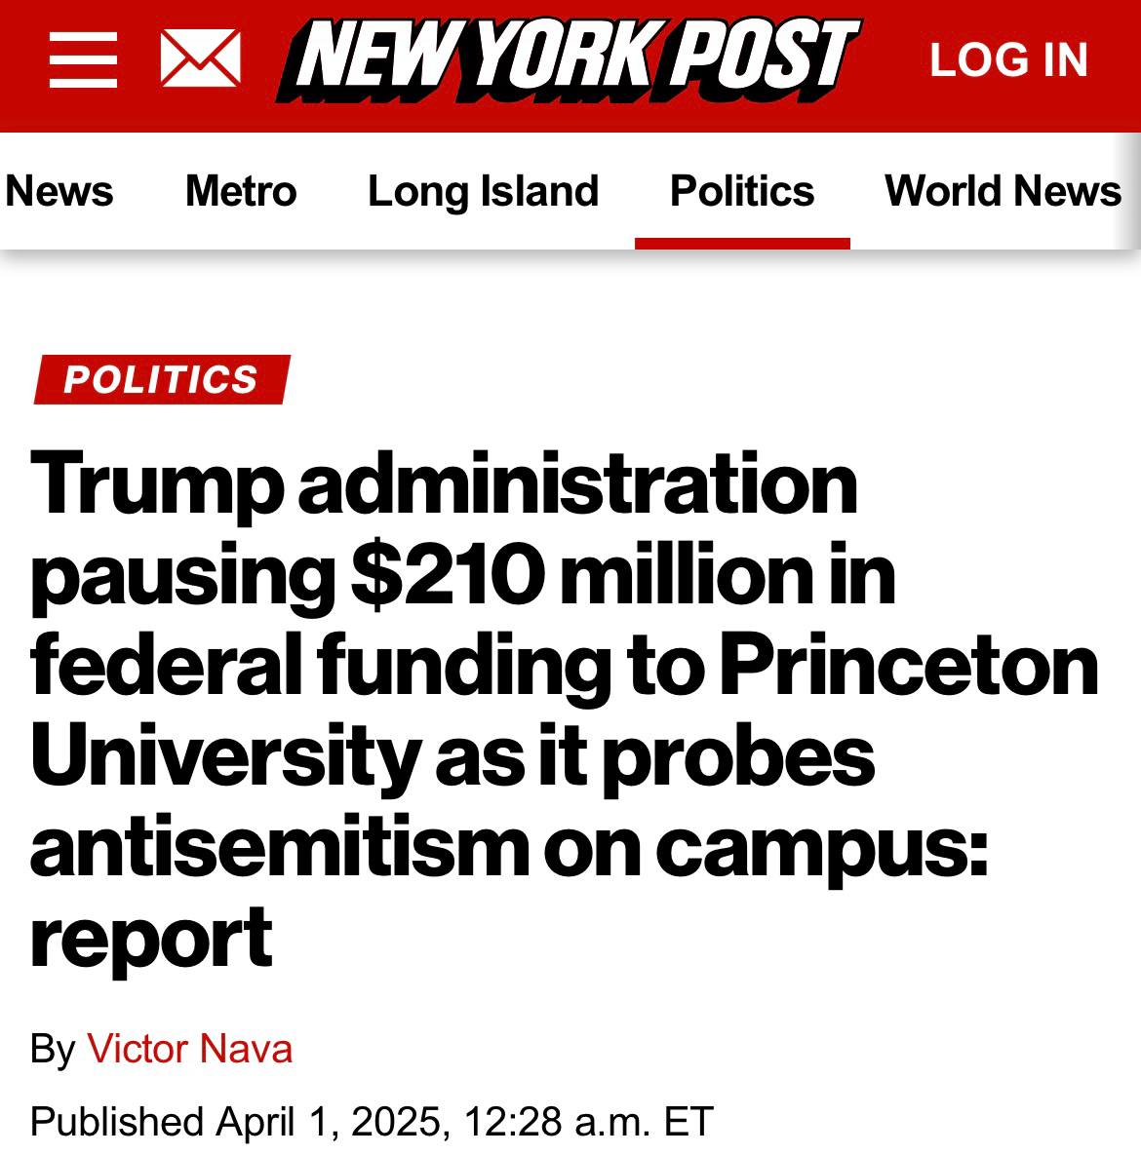Open the Metro section tab
The height and width of the screenshot is (1155, 1141).
pyautogui.click(x=241, y=191)
